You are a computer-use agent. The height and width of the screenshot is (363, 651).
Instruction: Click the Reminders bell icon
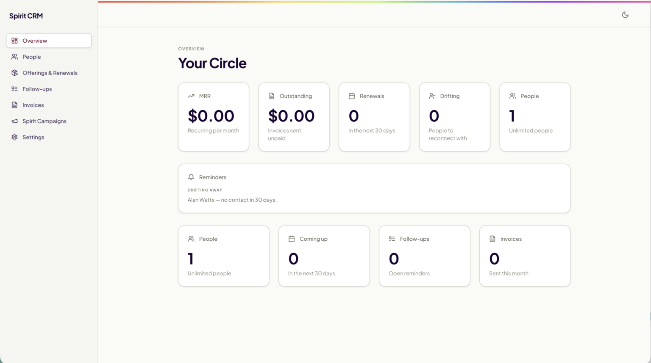[x=191, y=177]
